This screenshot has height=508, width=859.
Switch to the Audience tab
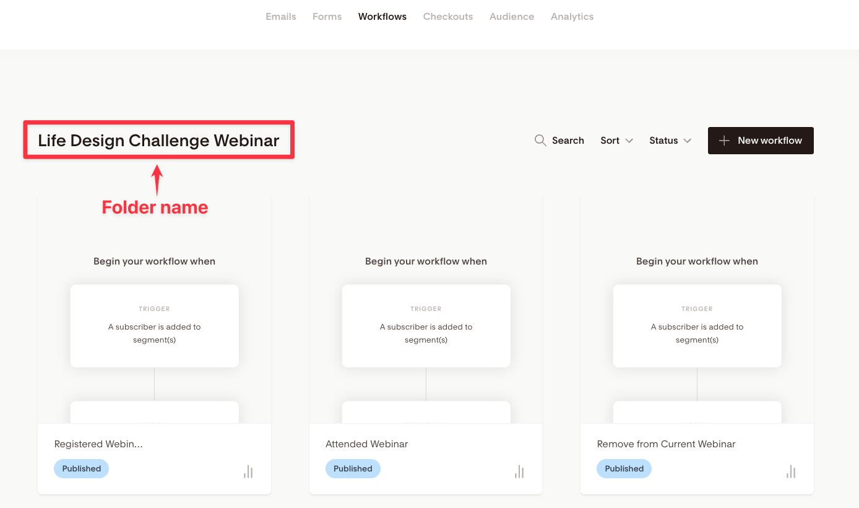(x=512, y=17)
